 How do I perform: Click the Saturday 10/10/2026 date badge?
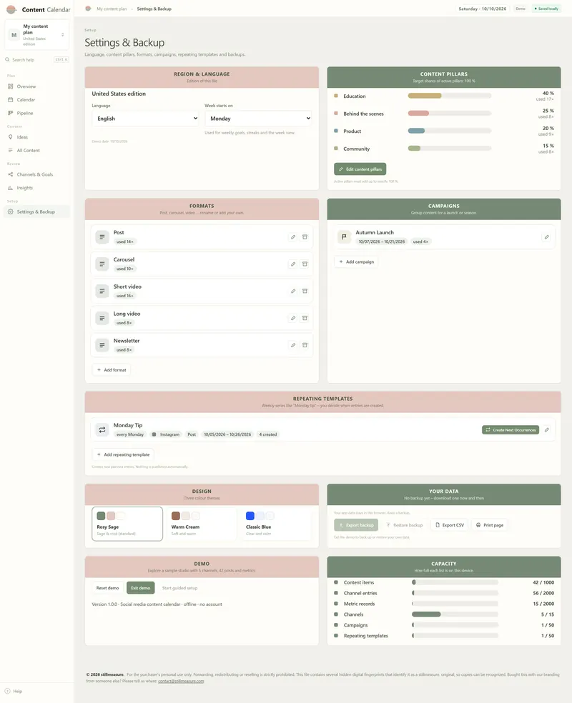[483, 9]
